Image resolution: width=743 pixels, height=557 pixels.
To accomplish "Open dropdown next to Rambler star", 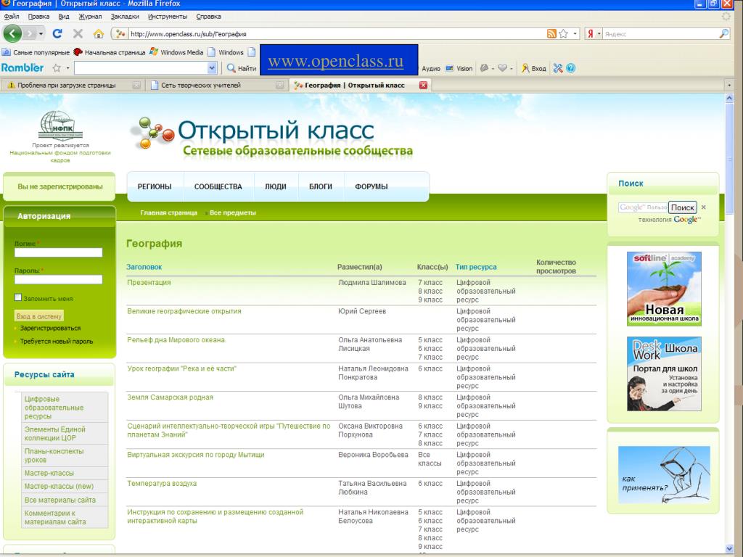I will coord(67,68).
